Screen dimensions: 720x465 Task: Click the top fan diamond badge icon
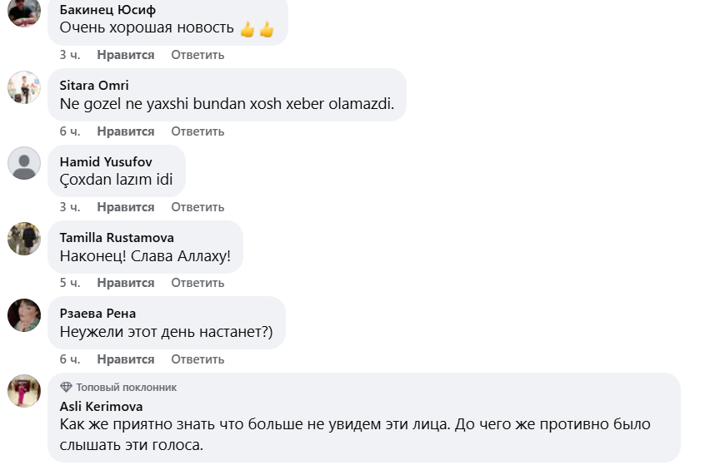coord(66,388)
